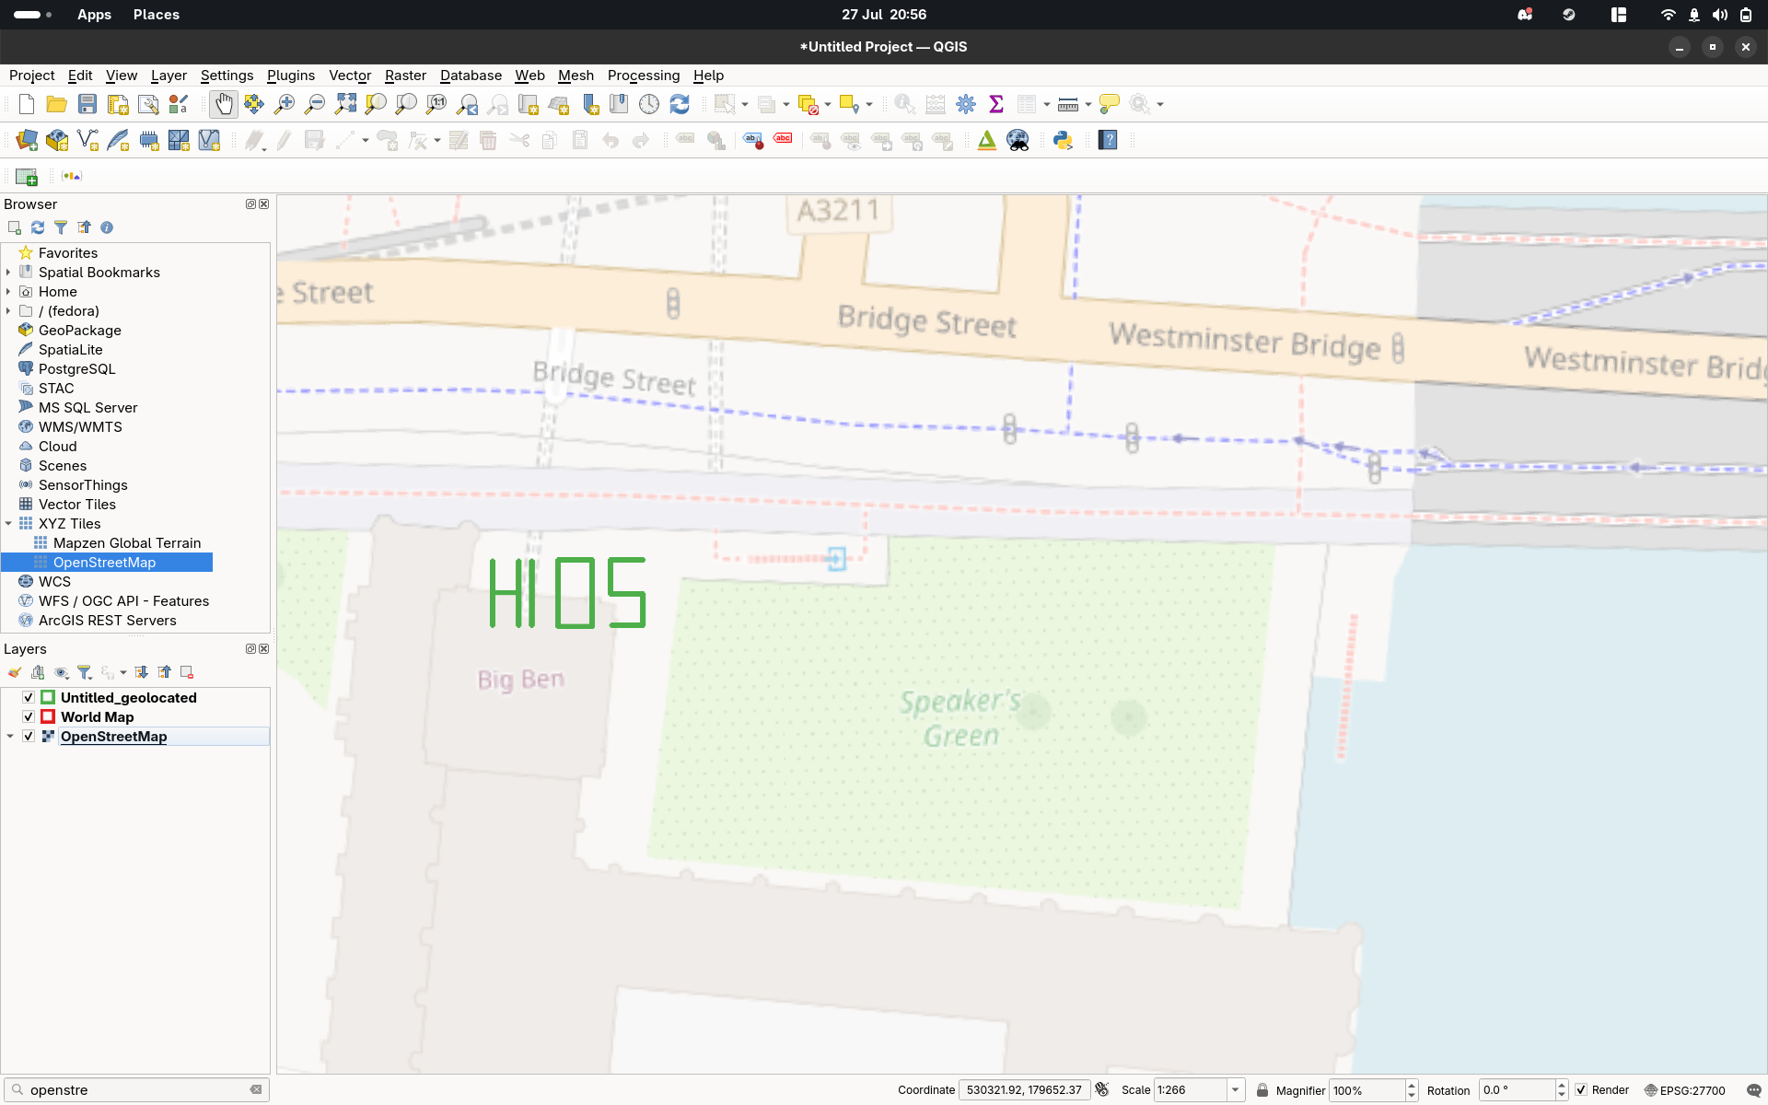Open the Raster menu

point(405,76)
